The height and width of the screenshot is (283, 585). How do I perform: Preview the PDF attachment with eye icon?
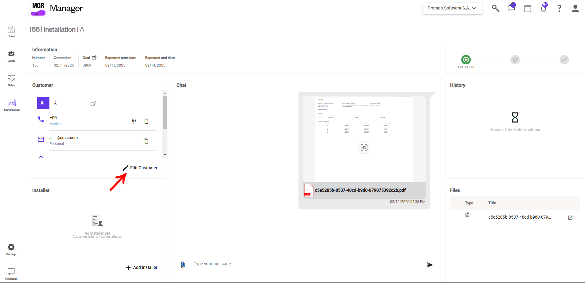tap(364, 148)
